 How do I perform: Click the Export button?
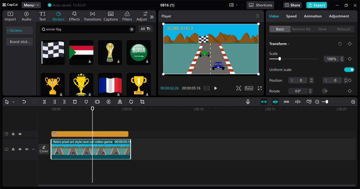(316, 5)
